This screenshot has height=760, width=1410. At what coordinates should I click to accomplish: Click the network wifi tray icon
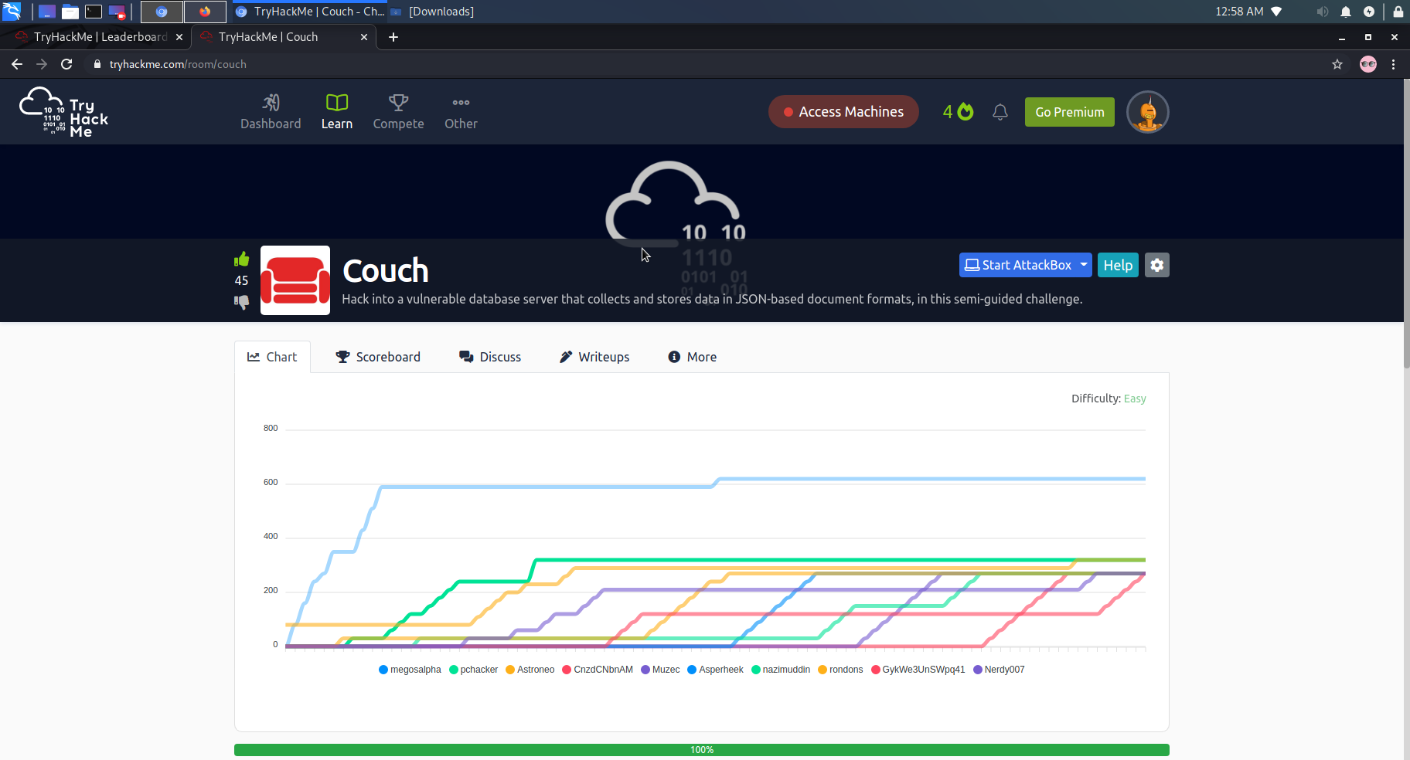pyautogui.click(x=1277, y=11)
